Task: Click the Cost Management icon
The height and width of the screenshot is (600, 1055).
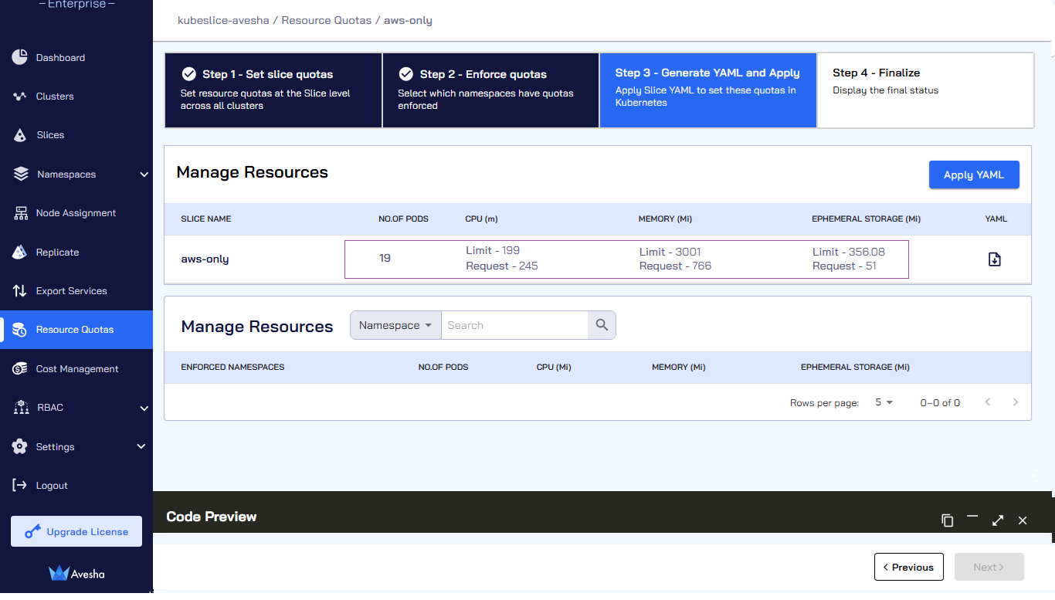Action: point(21,369)
